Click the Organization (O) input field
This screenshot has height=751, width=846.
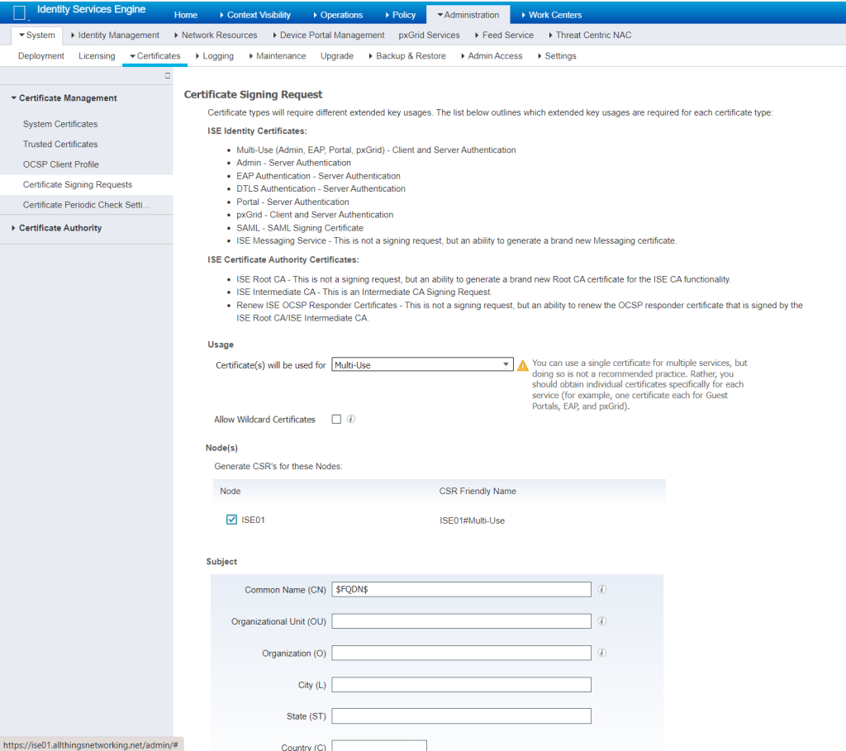pyautogui.click(x=461, y=653)
